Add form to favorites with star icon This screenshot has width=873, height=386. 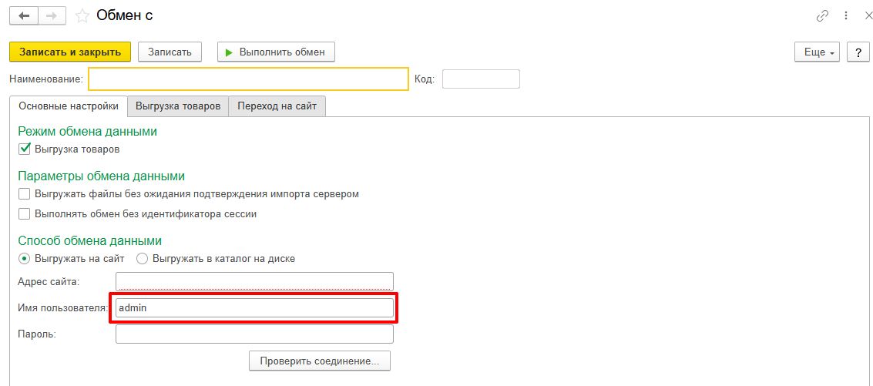point(82,15)
